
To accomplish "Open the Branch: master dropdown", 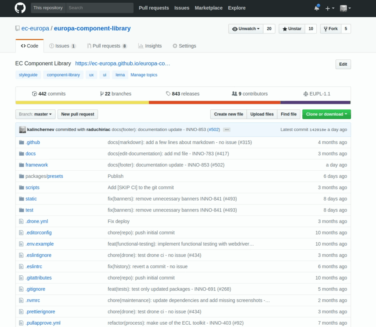I will coord(35,114).
